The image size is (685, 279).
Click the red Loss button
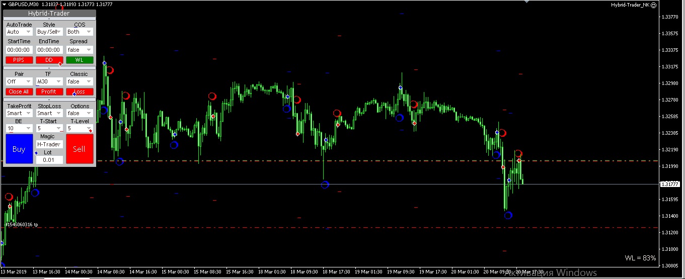pos(80,91)
